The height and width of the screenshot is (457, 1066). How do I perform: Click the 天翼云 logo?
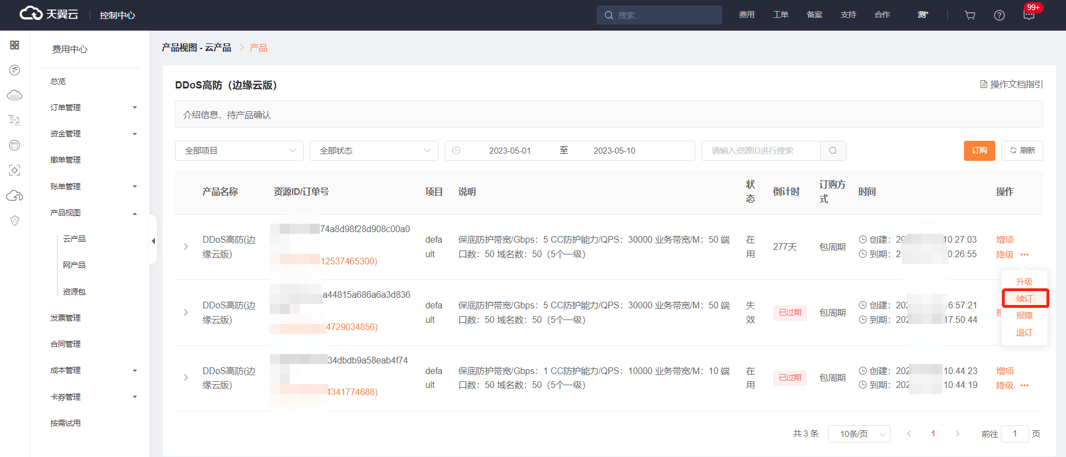pyautogui.click(x=48, y=14)
